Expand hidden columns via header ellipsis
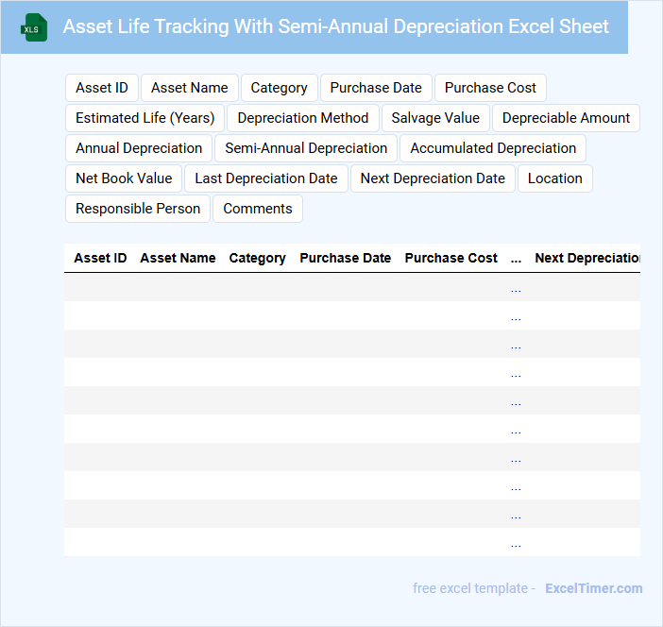 [516, 258]
